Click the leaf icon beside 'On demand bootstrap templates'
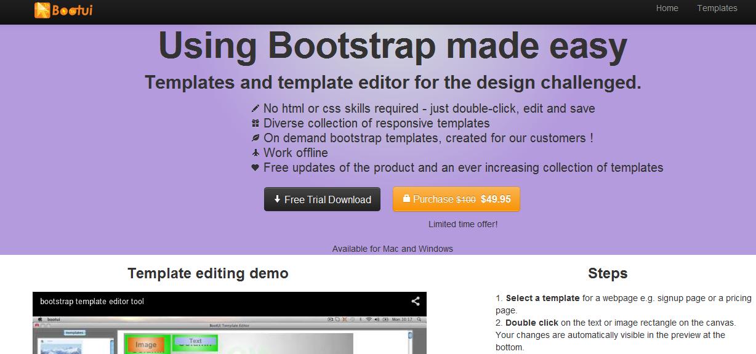756x354 pixels. click(255, 138)
